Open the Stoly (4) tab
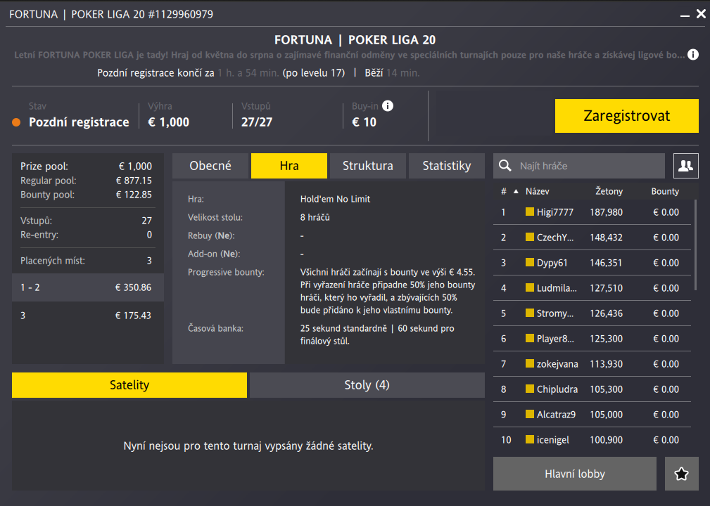710x506 pixels. [x=367, y=385]
